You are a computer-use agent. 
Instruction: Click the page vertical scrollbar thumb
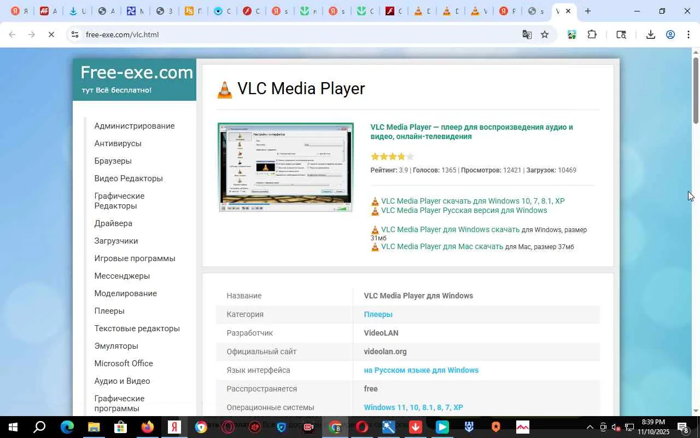(x=696, y=90)
